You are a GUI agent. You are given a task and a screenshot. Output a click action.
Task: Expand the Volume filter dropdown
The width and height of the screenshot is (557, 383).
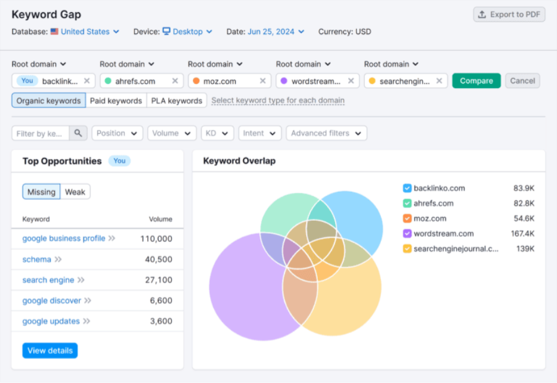(x=172, y=133)
